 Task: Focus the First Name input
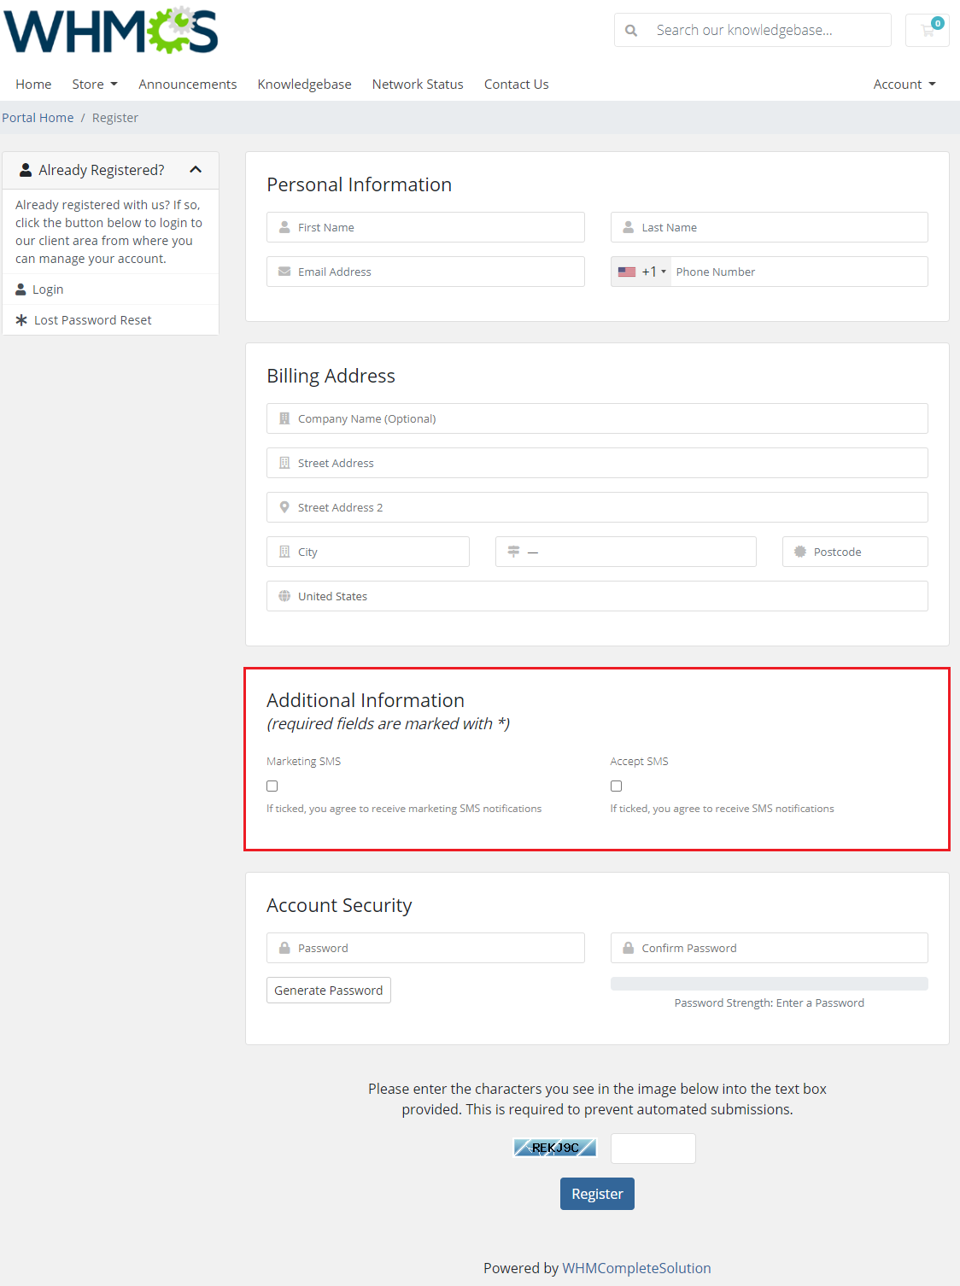425,227
